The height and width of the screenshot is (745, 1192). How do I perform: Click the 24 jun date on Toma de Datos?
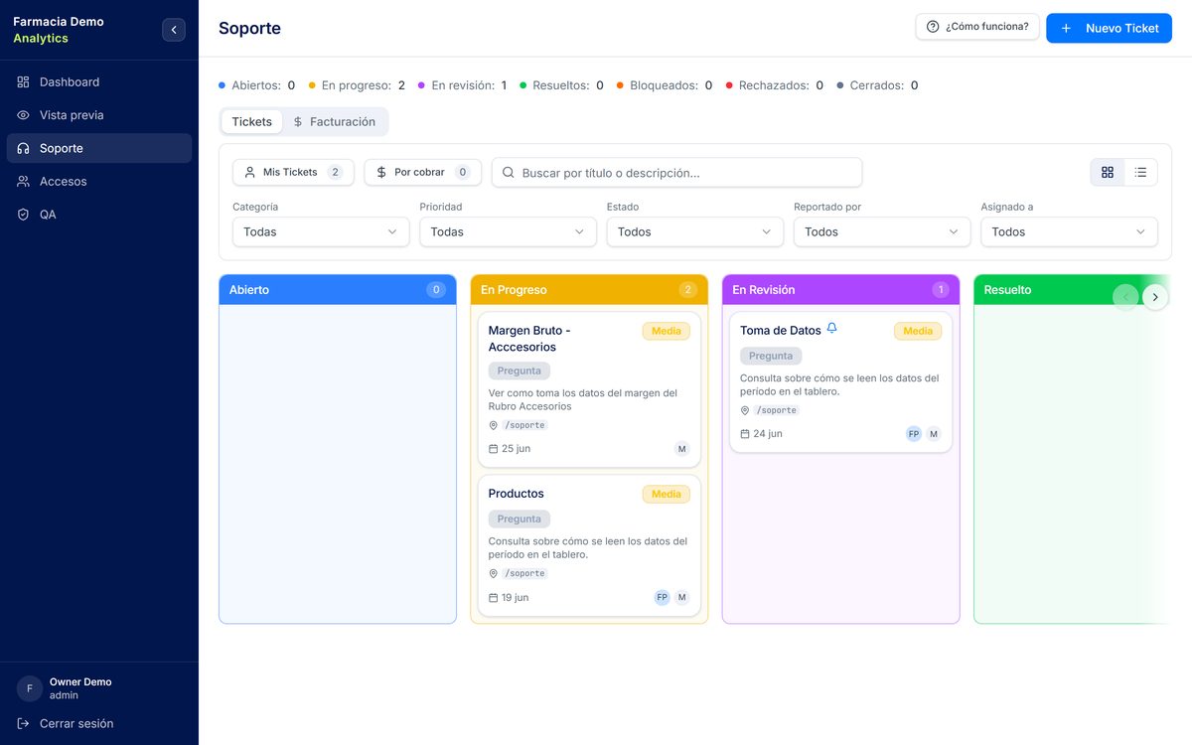[x=762, y=434]
